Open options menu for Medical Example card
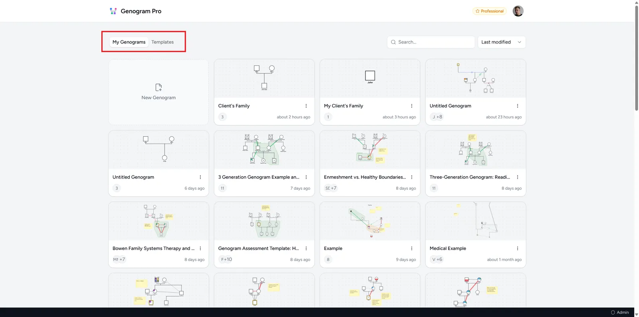The height and width of the screenshot is (317, 639). [x=518, y=248]
